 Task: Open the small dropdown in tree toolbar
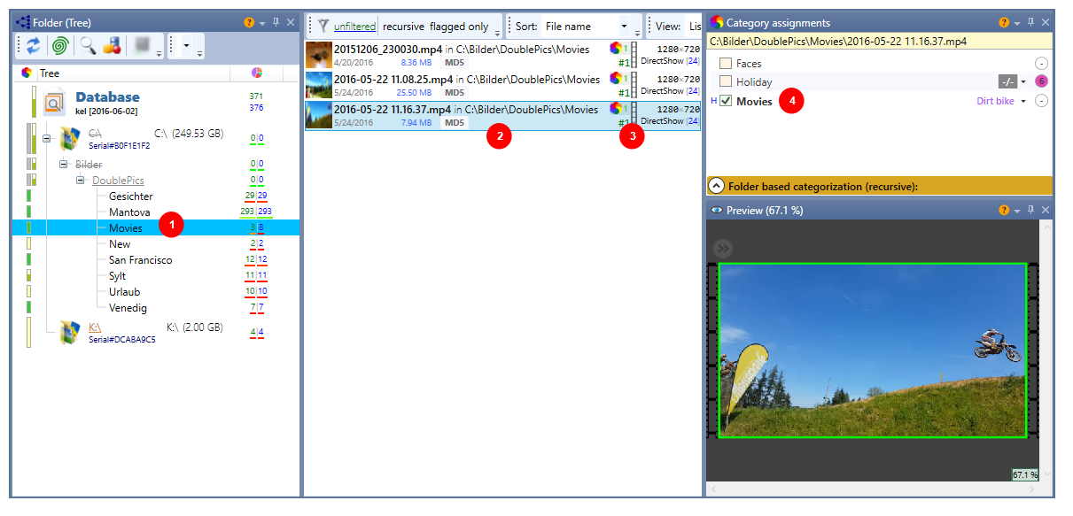[186, 46]
